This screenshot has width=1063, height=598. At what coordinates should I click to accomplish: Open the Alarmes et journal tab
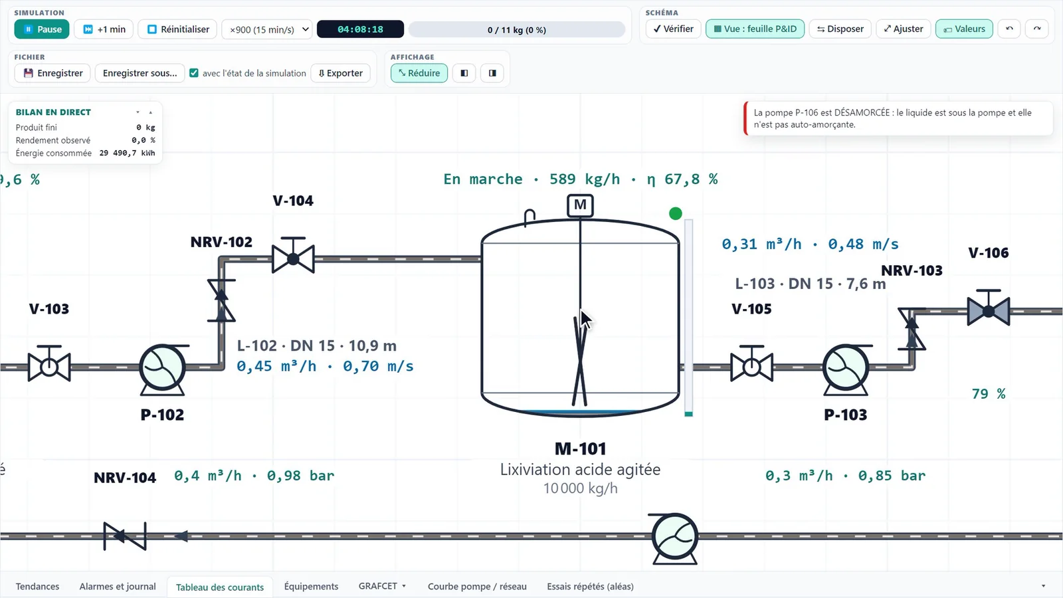click(118, 586)
